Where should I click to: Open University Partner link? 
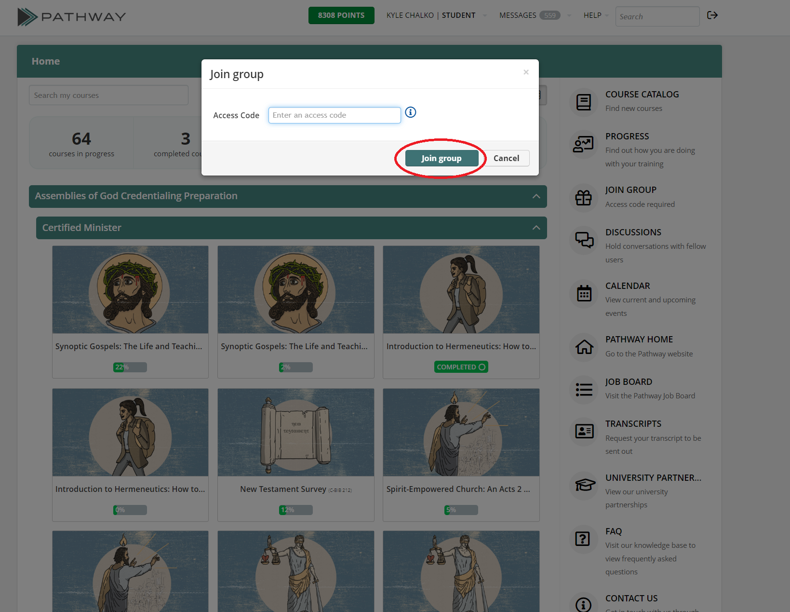coord(653,478)
